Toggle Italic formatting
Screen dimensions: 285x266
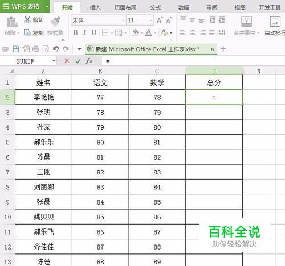(x=84, y=32)
